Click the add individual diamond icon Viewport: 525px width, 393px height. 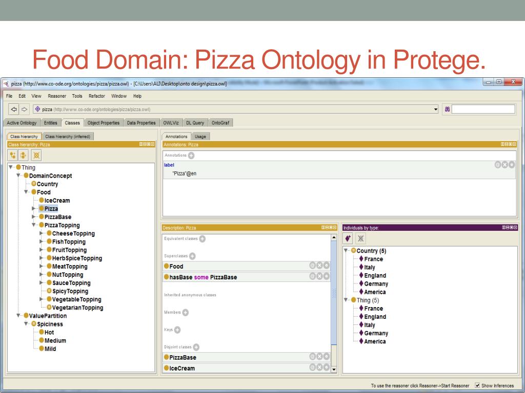tap(348, 238)
